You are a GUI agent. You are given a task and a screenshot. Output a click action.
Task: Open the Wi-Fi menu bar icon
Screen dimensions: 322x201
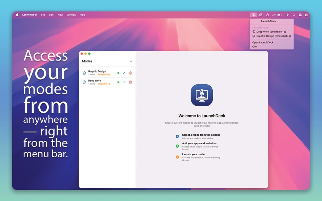coord(287,15)
